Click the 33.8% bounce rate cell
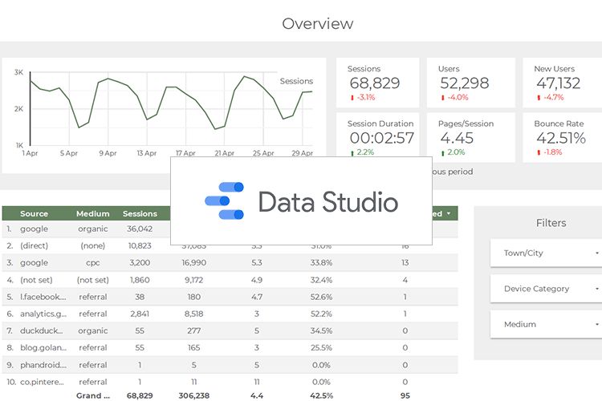Viewport: 602px width, 401px height. click(x=321, y=263)
